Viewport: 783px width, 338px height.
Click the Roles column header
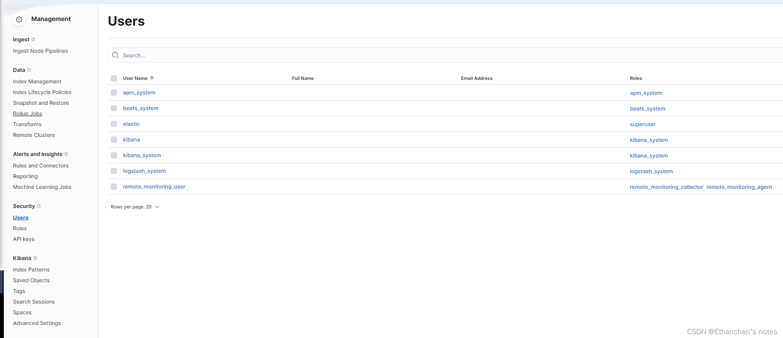pos(636,78)
